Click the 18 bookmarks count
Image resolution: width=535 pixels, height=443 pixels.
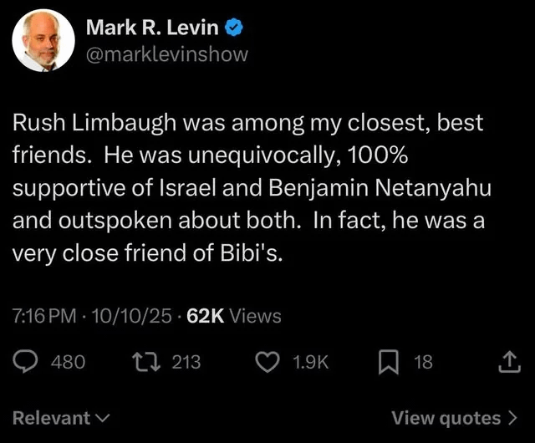(x=424, y=362)
